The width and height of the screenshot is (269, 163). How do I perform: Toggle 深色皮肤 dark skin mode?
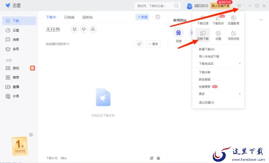pos(233,36)
